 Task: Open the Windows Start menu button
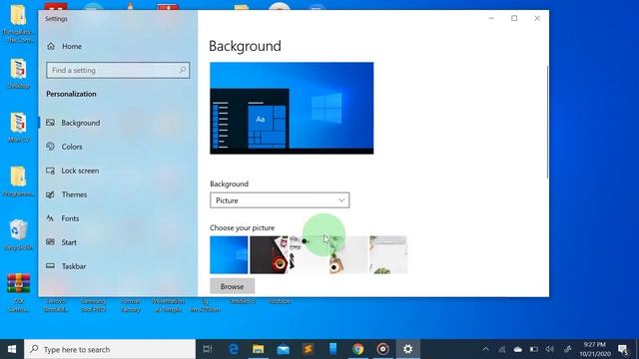(12, 349)
